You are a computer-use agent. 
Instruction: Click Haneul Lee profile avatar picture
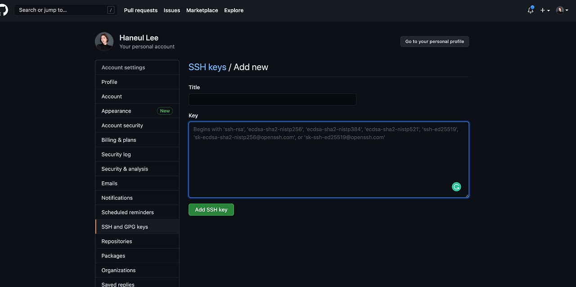[104, 41]
